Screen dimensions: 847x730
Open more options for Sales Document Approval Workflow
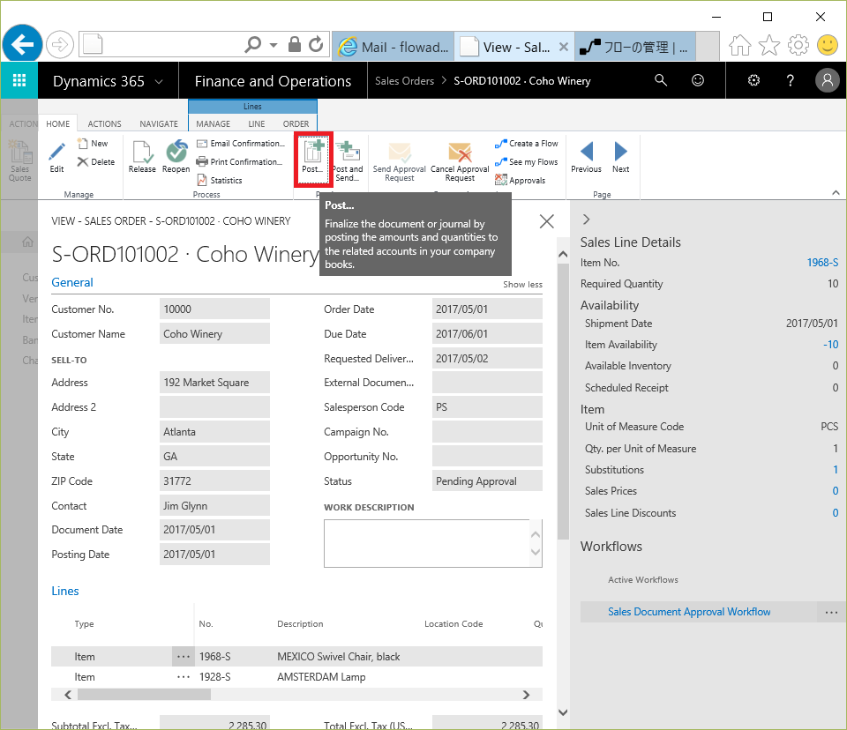coord(831,612)
